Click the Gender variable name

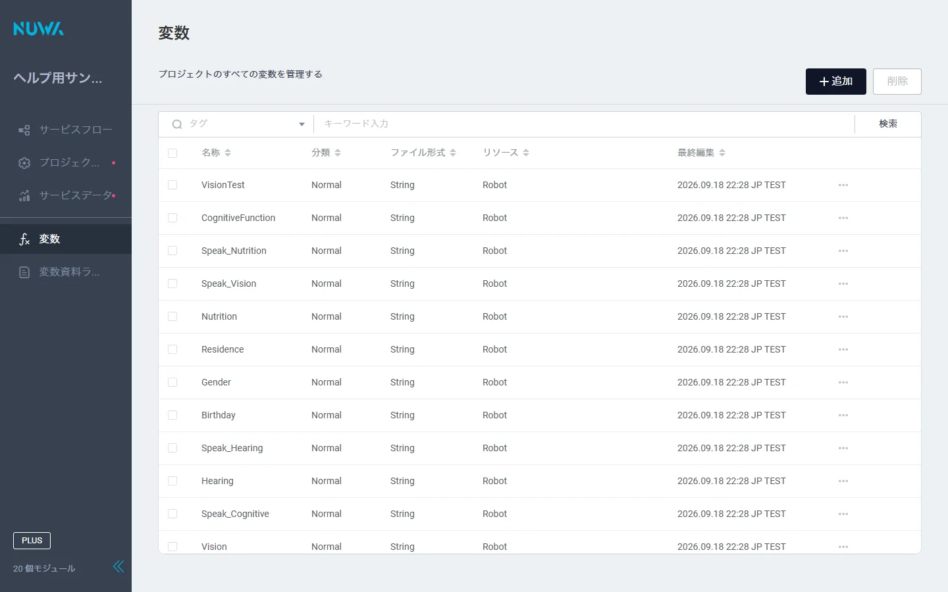pyautogui.click(x=216, y=382)
